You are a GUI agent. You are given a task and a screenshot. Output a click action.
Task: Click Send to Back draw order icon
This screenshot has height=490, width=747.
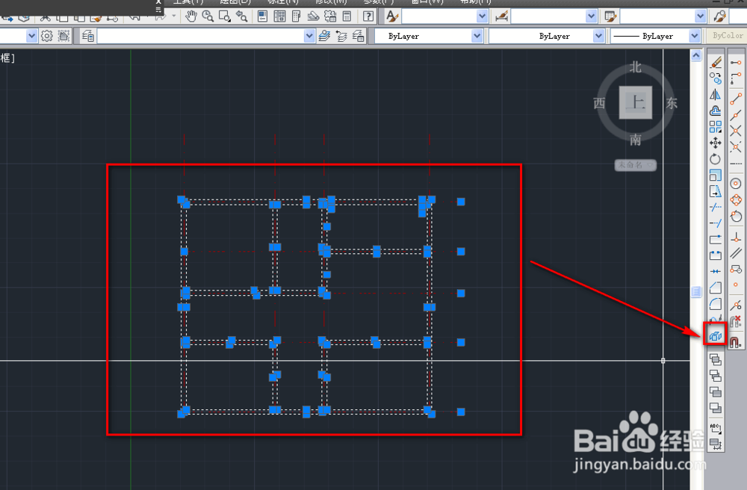715,376
